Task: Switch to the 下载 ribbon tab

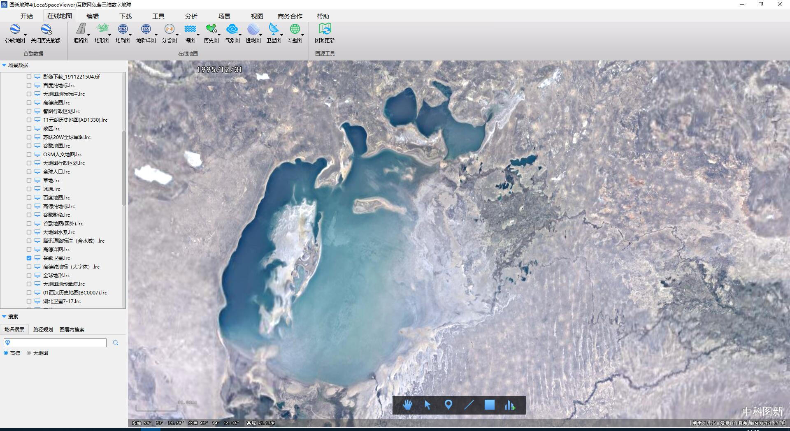Action: (125, 16)
